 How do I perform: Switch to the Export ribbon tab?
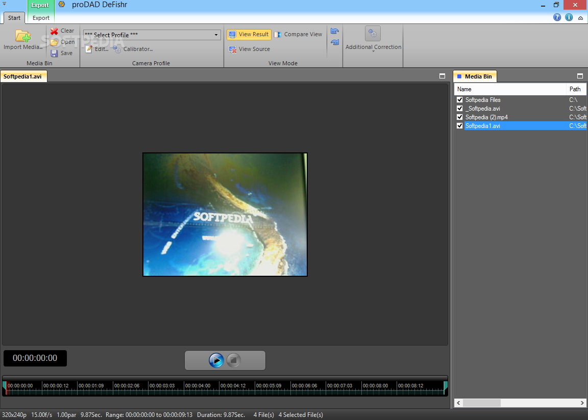(x=41, y=18)
